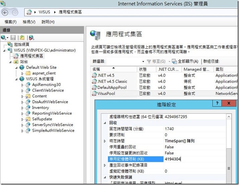Click the Default Web Site globe icon
The image size is (239, 185).
[x=22, y=67]
